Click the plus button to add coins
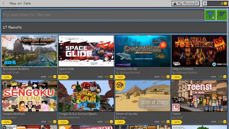229x129 pixels. pos(205,3)
